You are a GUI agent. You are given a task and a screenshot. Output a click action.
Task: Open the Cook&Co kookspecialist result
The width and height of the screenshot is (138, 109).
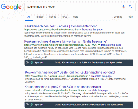coord(63,87)
